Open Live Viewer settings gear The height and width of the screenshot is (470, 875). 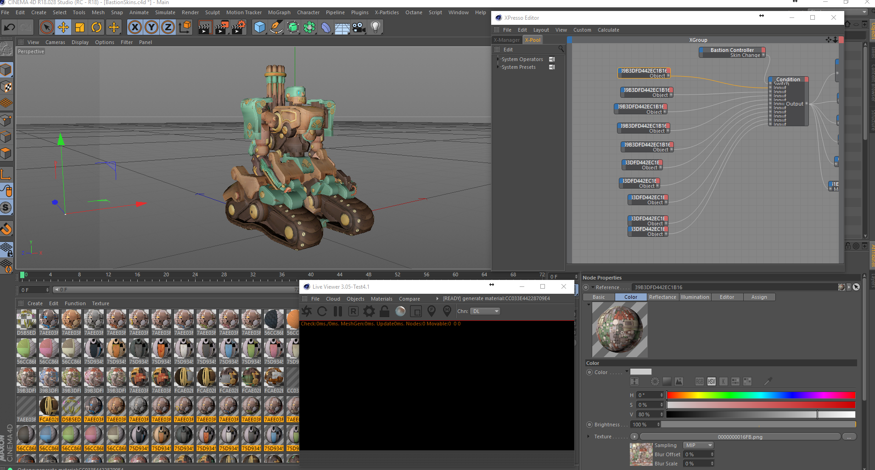tap(369, 311)
